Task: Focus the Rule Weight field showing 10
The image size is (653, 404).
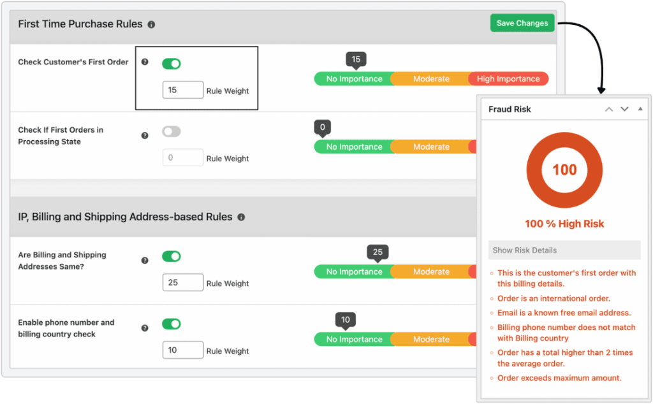Action: [x=183, y=350]
